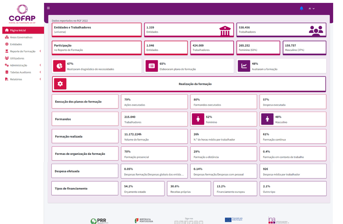This screenshot has width=343, height=224.
Task: Click the República Portuguesa footer logo
Action: [x=144, y=221]
